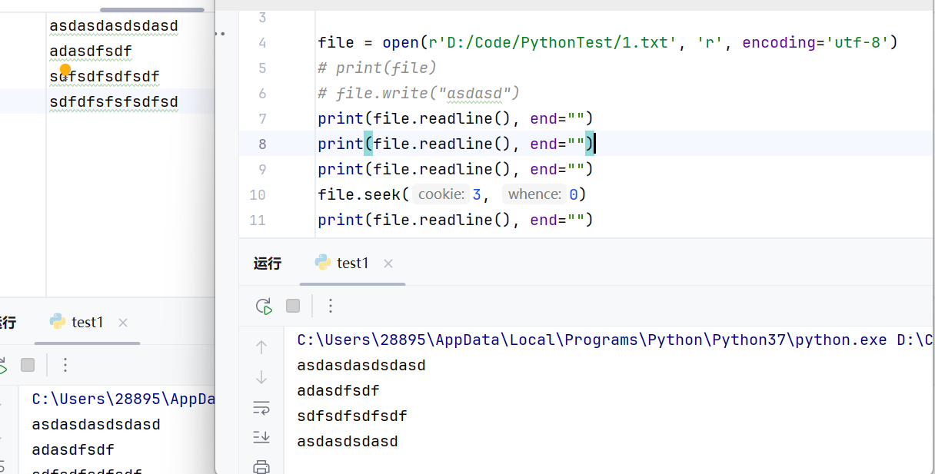Screen dimensions: 935x474
Task: Click line number 8 in the gutter
Action: 262,144
